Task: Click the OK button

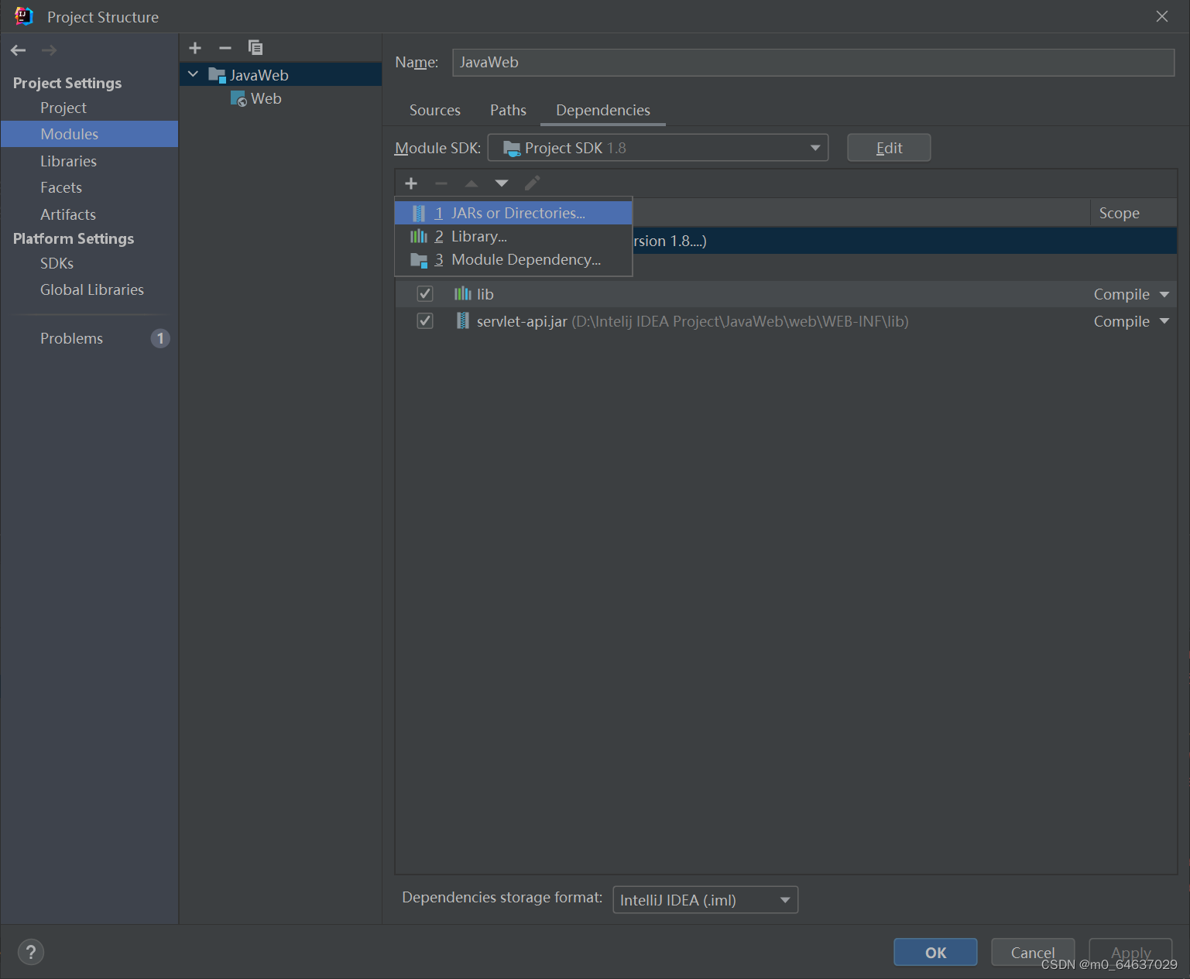Action: [935, 953]
